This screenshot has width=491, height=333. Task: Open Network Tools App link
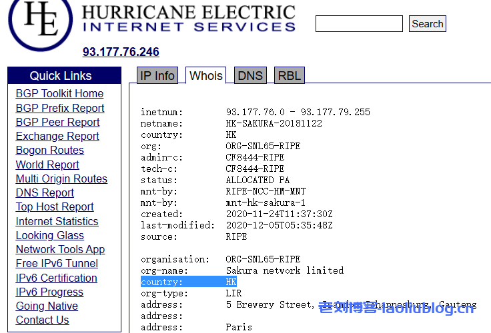(x=60, y=249)
